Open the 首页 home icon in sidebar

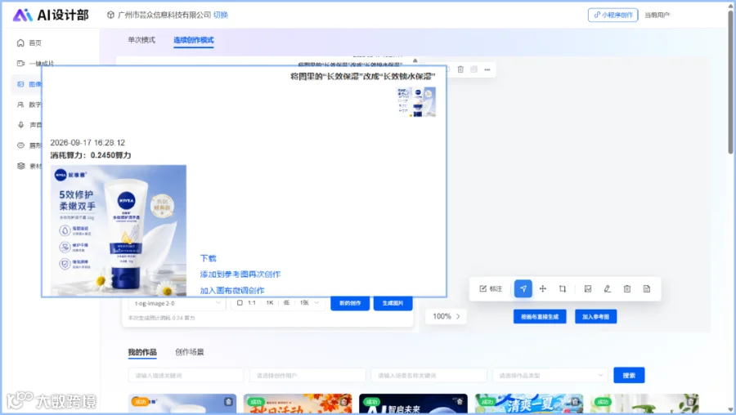20,42
